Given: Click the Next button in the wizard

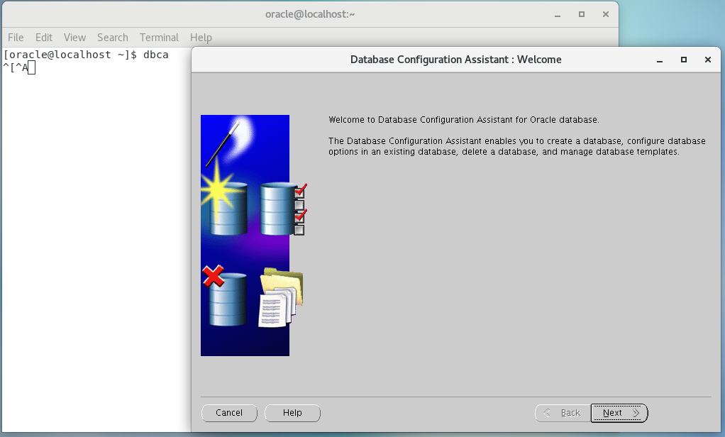Looking at the screenshot, I should pos(619,413).
